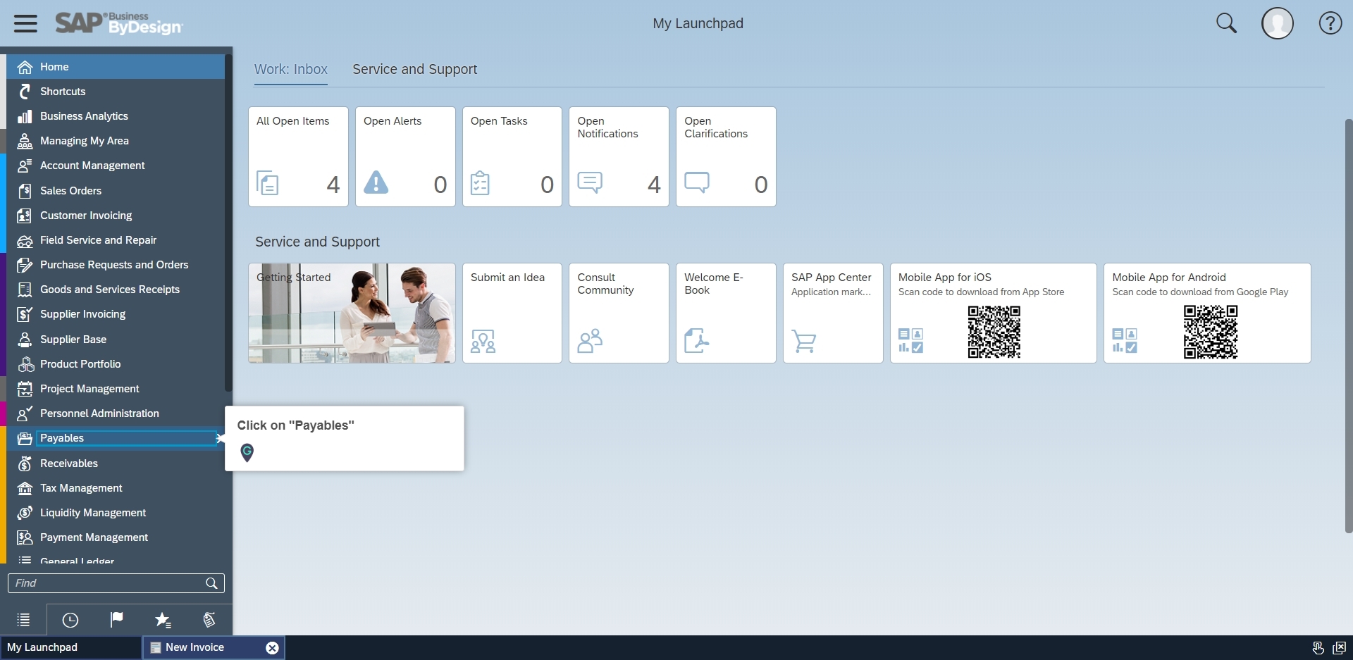Click the Supplier Invoicing icon
The image size is (1353, 660).
click(25, 314)
